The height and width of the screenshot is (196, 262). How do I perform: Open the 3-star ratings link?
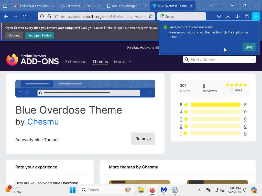click(x=181, y=119)
